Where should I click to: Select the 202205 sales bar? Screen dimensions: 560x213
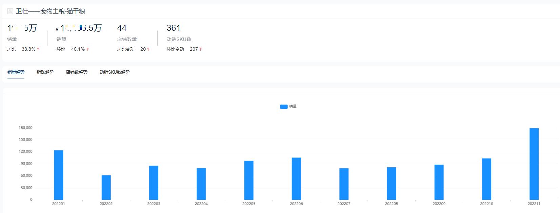point(249,180)
